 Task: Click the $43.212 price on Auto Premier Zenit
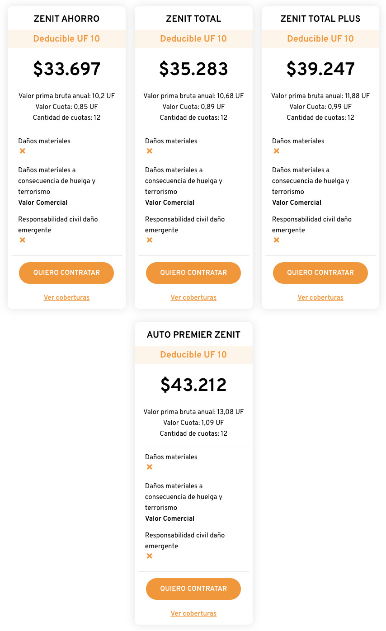[193, 385]
